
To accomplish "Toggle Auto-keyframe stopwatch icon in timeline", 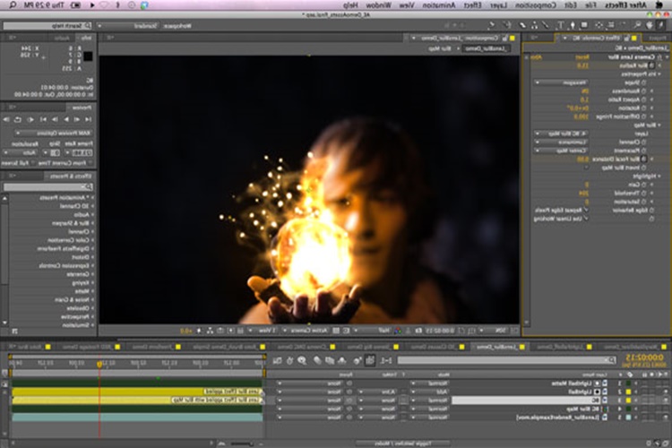I will [290, 360].
